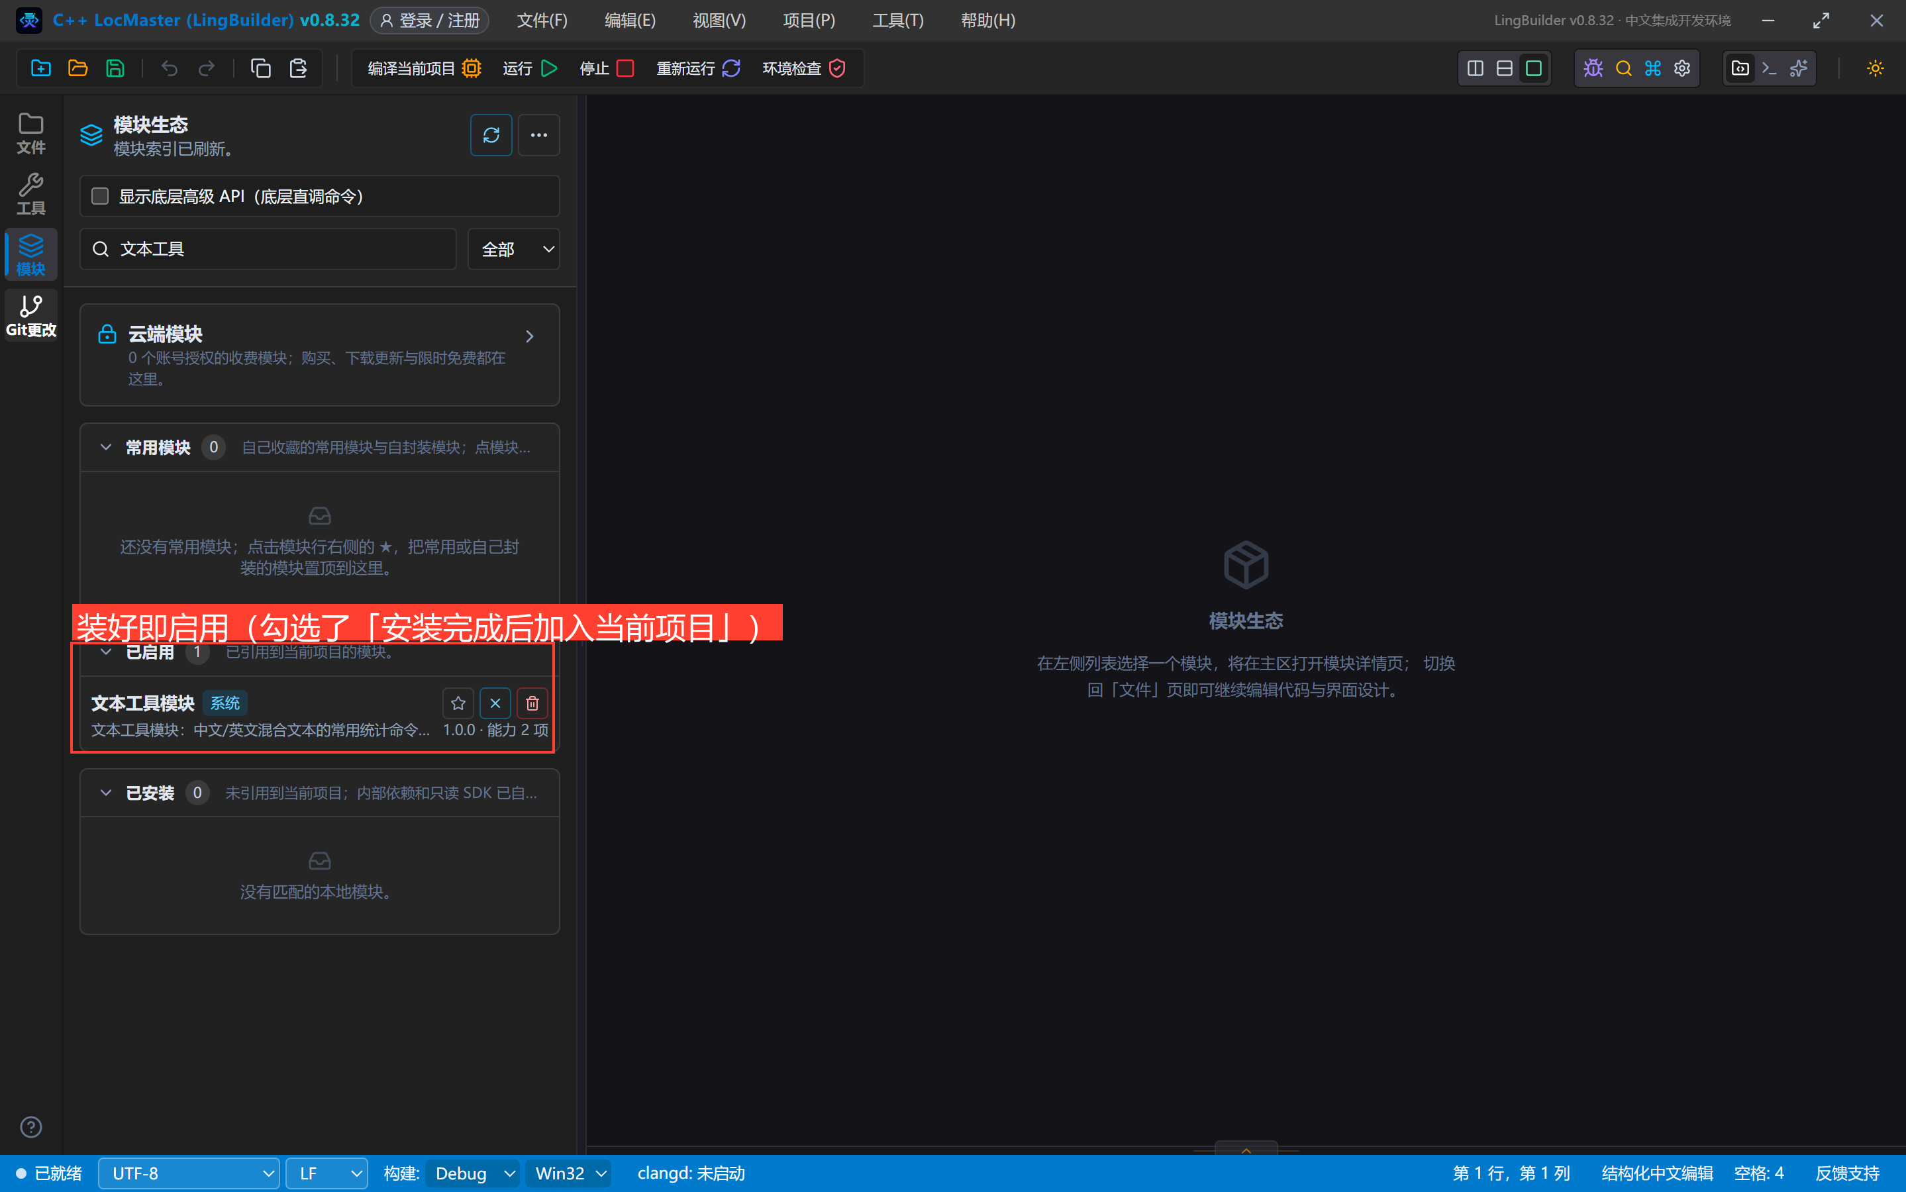Viewport: 1906px width, 1192px height.
Task: Collapse the 常用模块 section
Action: click(105, 448)
